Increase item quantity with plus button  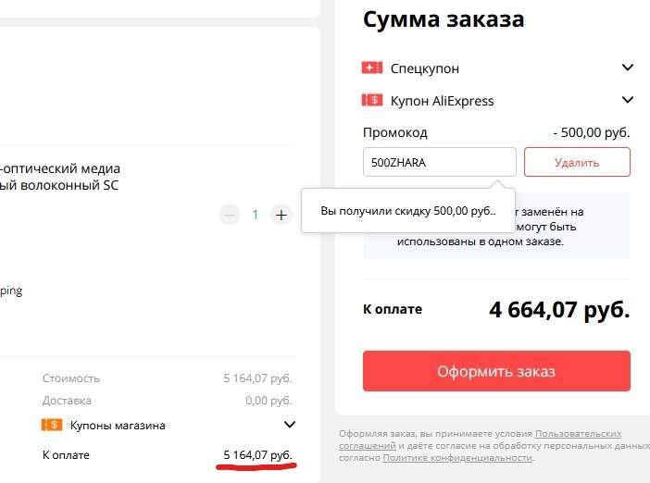point(281,215)
